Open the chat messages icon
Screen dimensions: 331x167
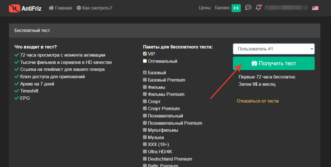click(248, 8)
